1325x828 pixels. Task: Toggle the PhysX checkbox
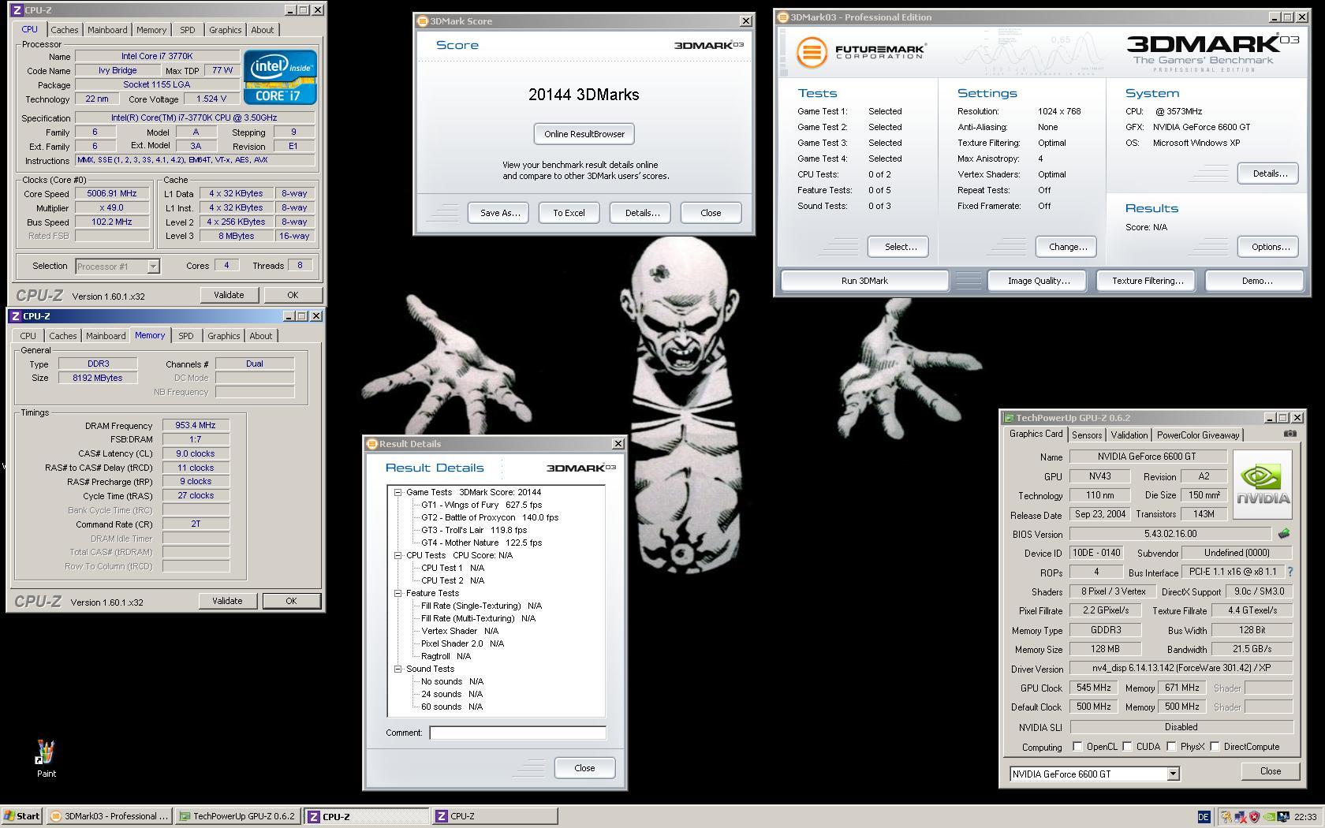click(1172, 747)
